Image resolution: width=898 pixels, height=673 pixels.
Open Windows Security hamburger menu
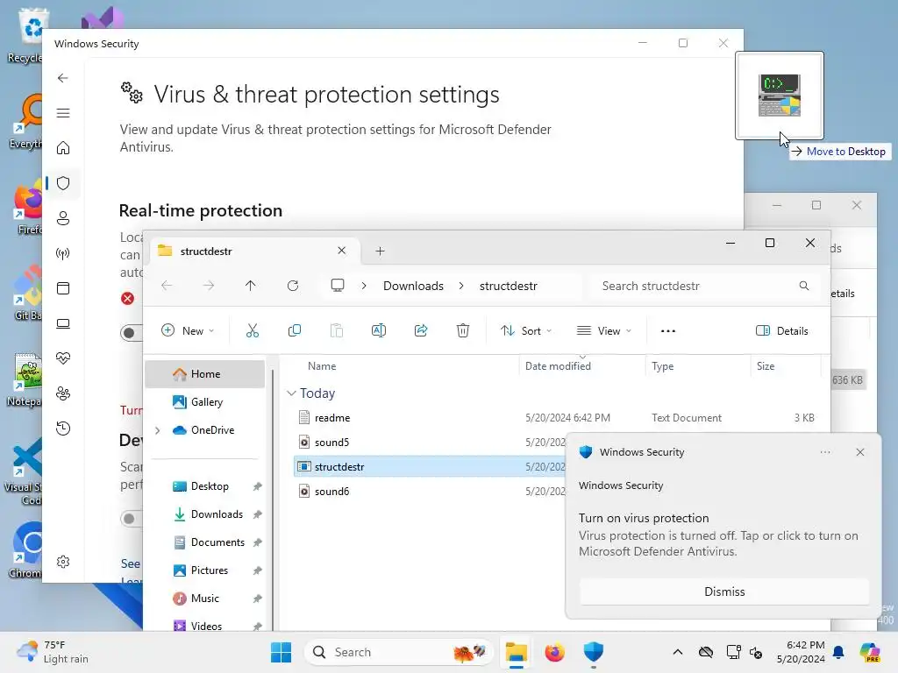pos(63,113)
